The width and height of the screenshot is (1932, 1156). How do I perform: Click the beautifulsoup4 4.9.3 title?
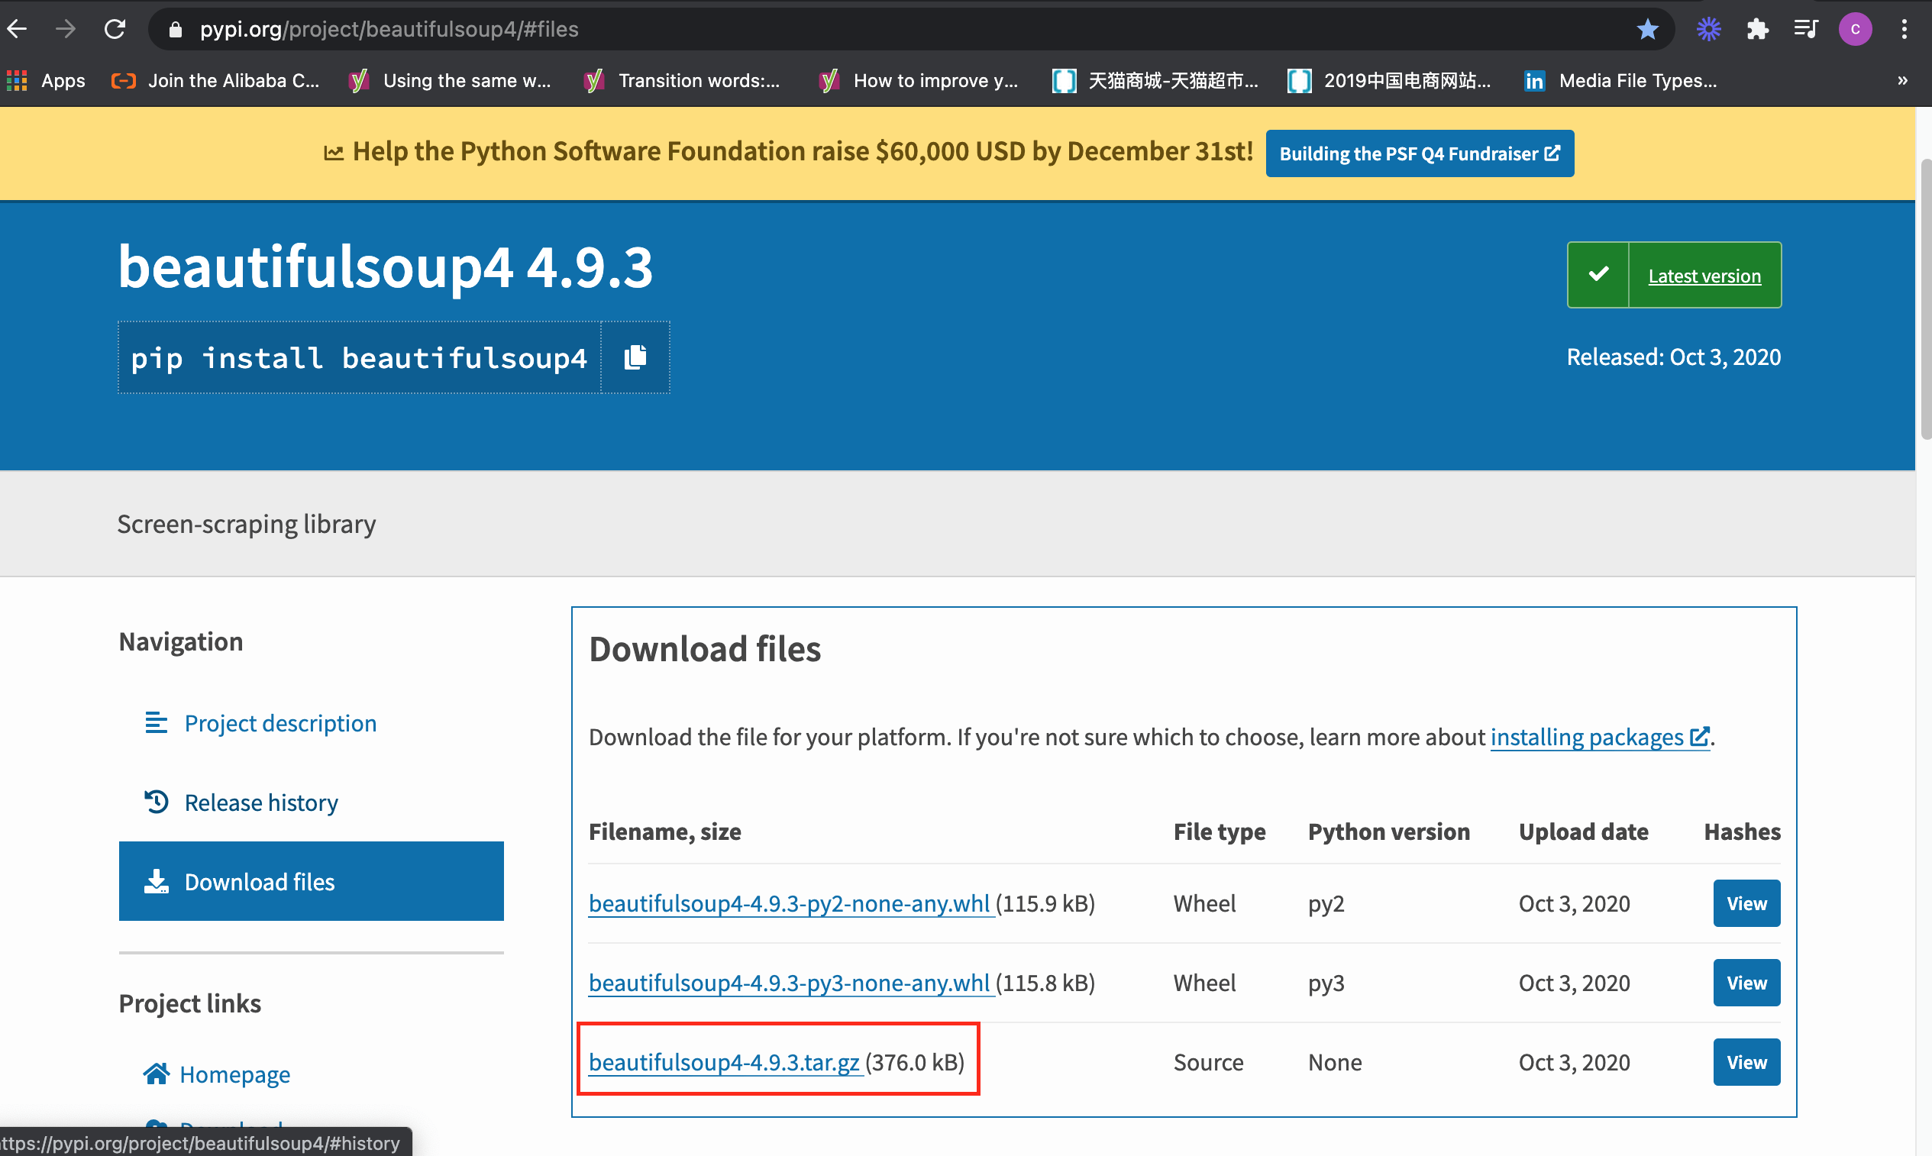(385, 267)
